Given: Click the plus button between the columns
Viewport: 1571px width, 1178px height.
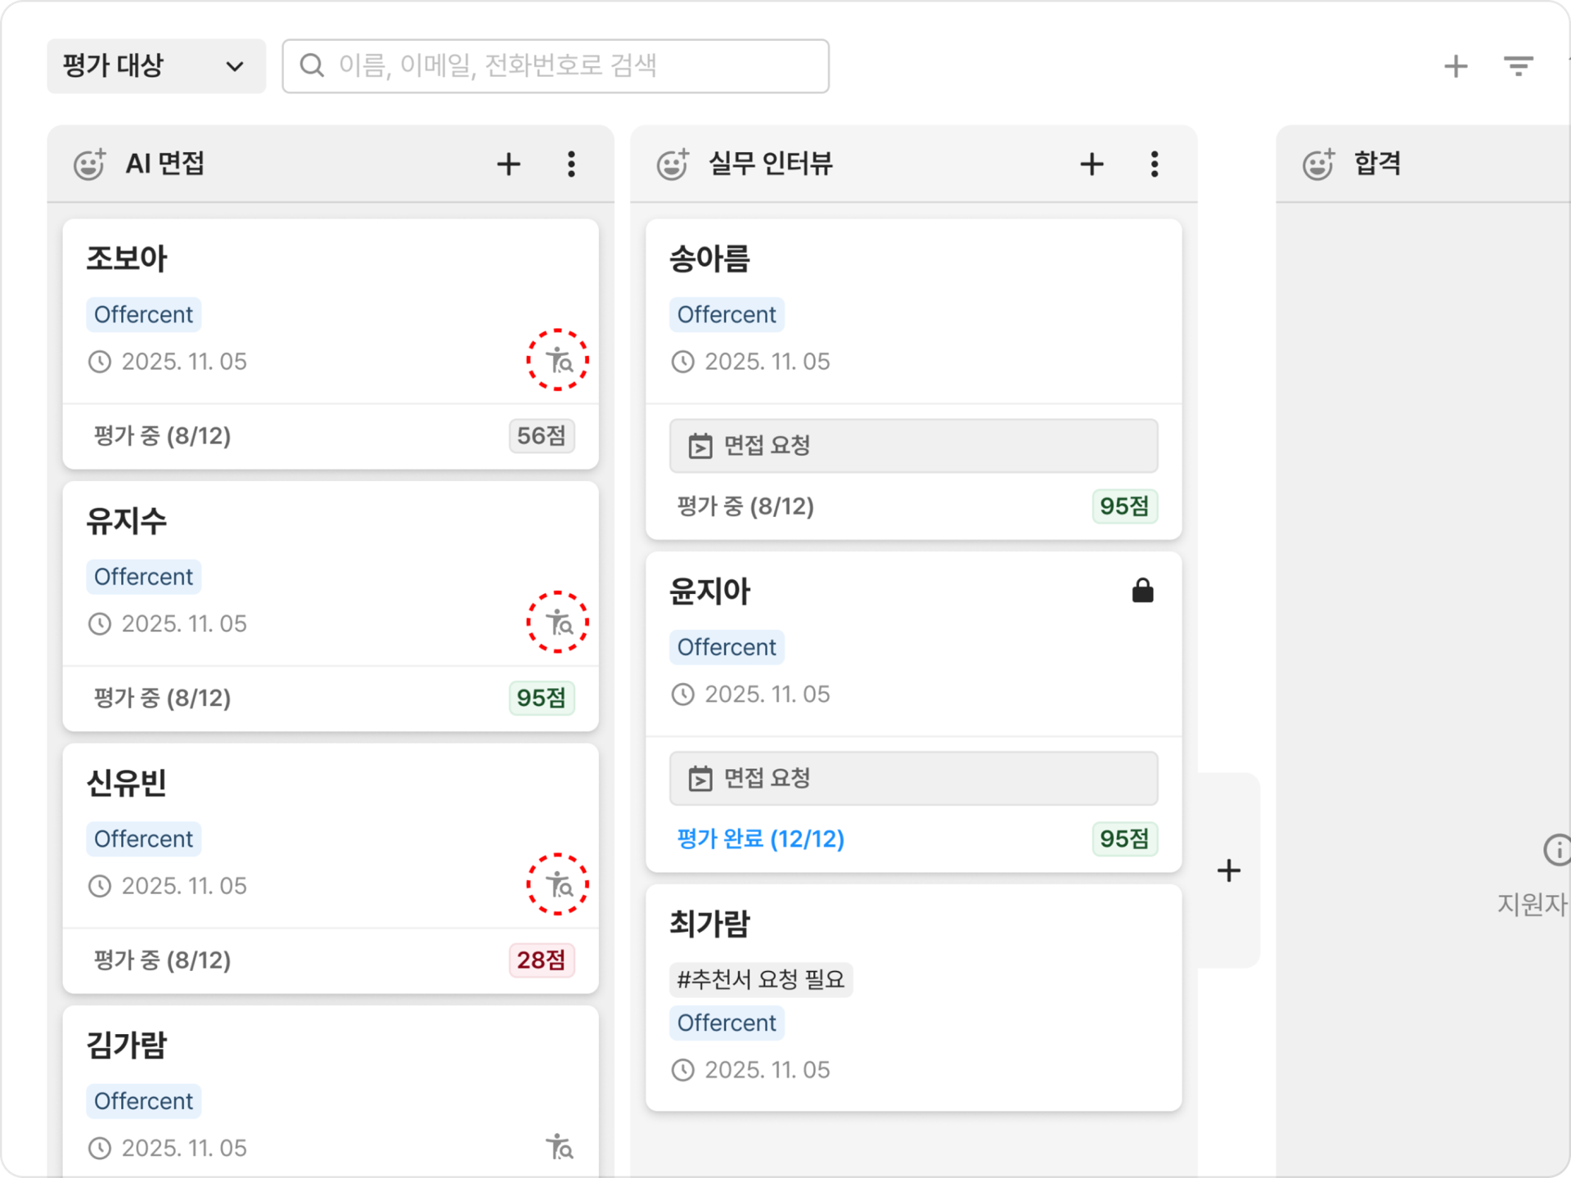Looking at the screenshot, I should [x=1228, y=870].
